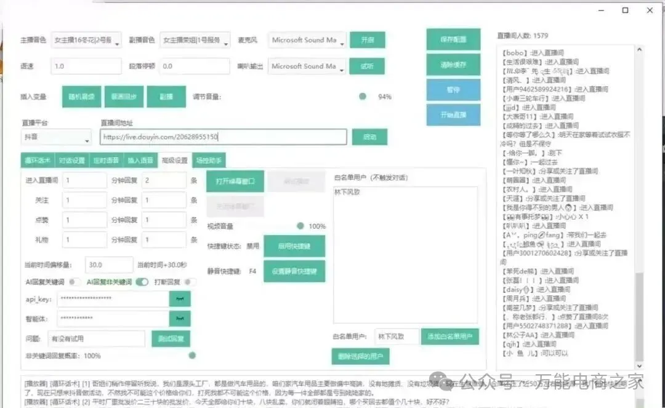Adjust the 调节音量 slider handle
665x408 pixels.
tap(363, 97)
